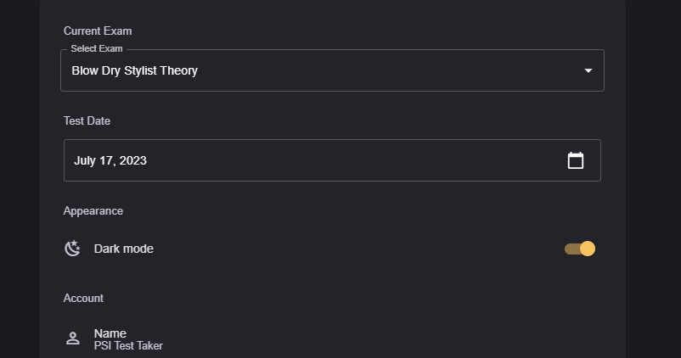
Task: Click the Dark mode switch track
Action: pos(571,249)
